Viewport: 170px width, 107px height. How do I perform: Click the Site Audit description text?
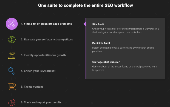125,31
